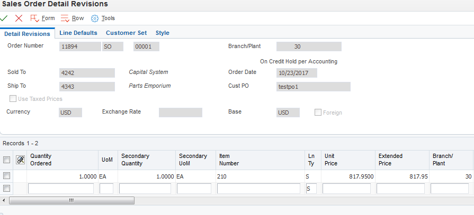Image resolution: width=474 pixels, height=215 pixels.
Task: Click the Ln Ty input containing S in new row
Action: 311,189
